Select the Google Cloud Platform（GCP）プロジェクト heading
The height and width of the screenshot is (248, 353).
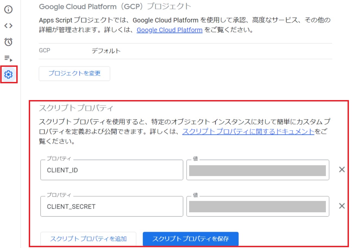coord(115,7)
